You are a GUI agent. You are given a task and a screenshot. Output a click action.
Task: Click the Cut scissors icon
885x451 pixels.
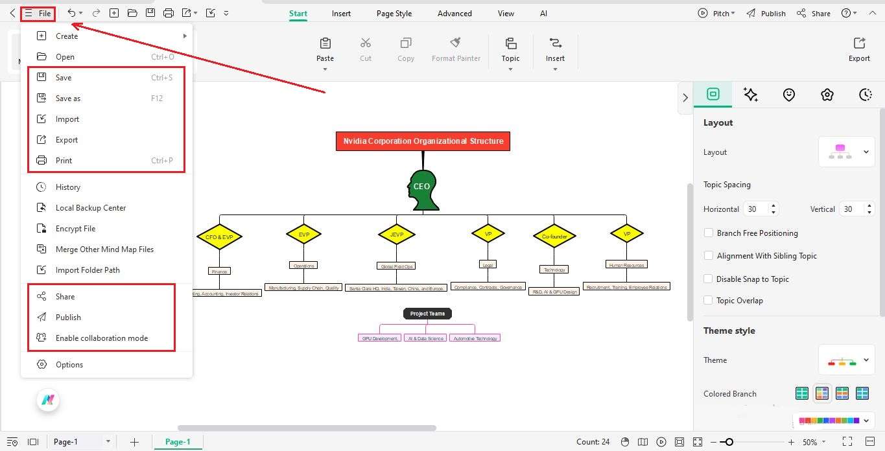pos(366,43)
